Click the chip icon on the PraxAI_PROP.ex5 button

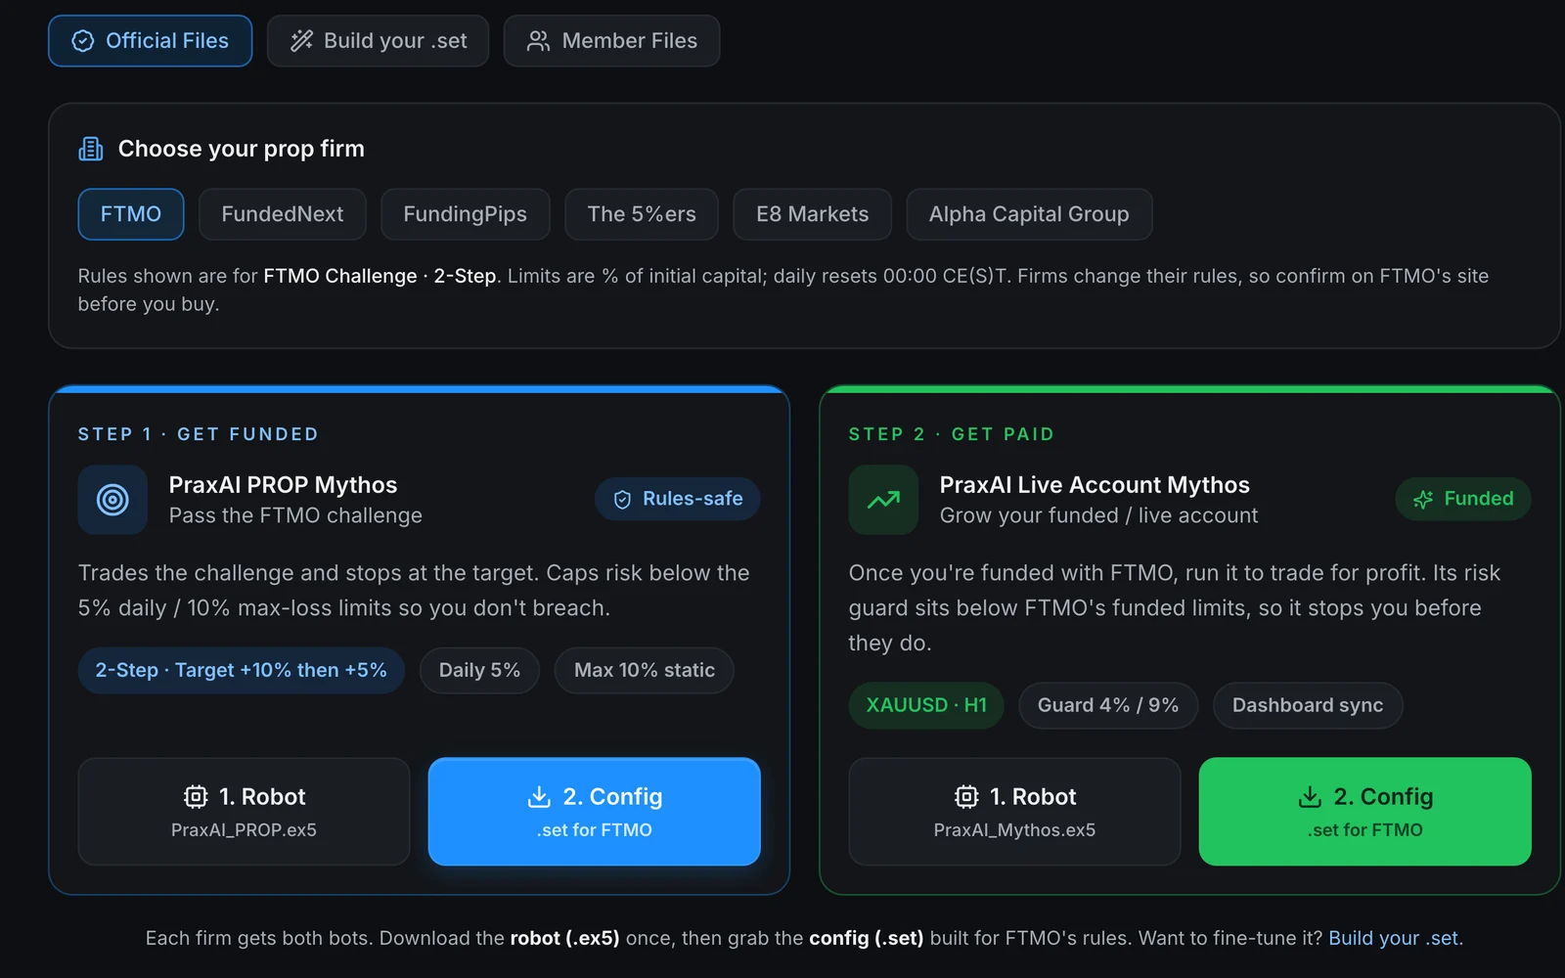coord(196,797)
